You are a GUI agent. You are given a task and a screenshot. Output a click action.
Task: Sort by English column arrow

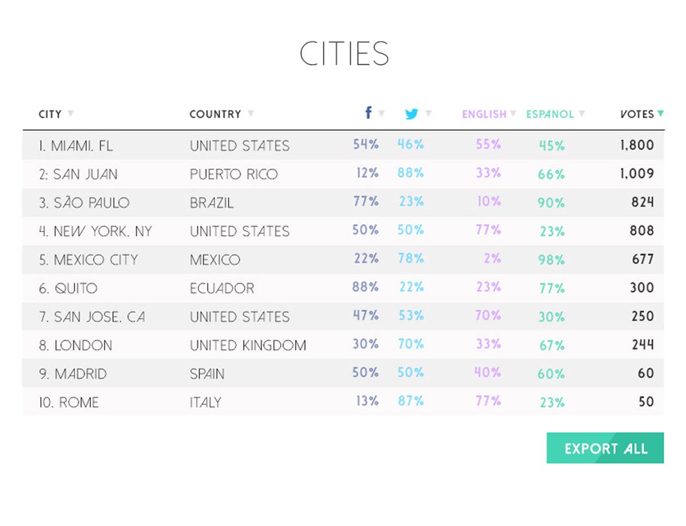click(x=513, y=113)
